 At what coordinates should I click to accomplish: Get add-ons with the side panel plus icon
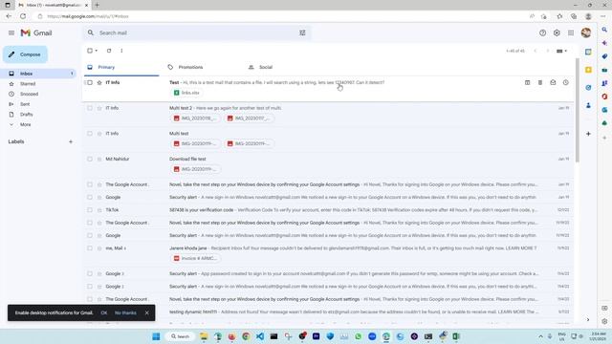pyautogui.click(x=588, y=134)
